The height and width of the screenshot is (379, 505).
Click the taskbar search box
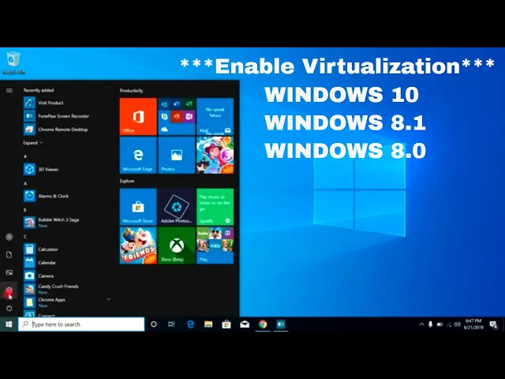pos(81,325)
